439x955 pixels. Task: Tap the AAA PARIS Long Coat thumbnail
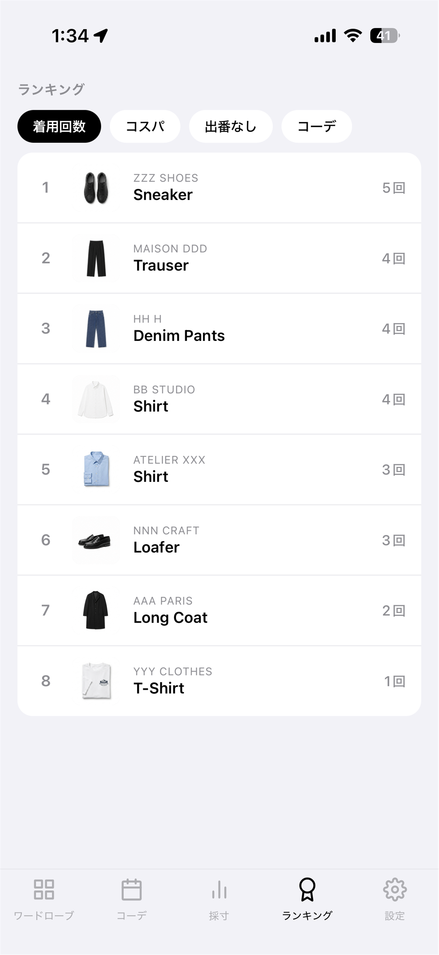[96, 611]
